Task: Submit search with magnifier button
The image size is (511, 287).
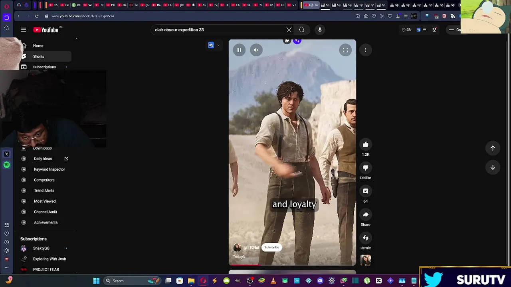Action: (x=302, y=29)
